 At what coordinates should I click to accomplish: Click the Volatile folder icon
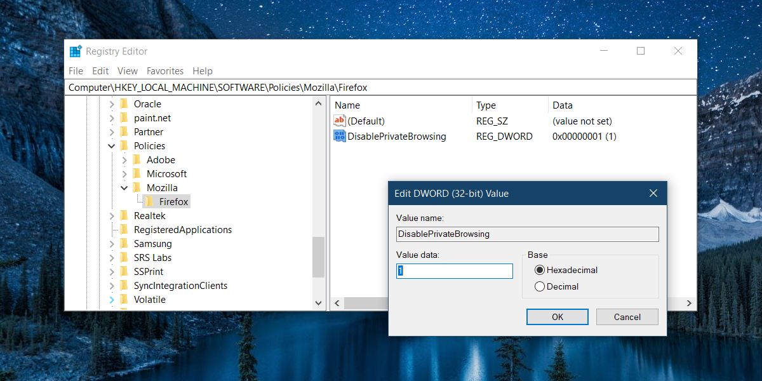pos(124,300)
